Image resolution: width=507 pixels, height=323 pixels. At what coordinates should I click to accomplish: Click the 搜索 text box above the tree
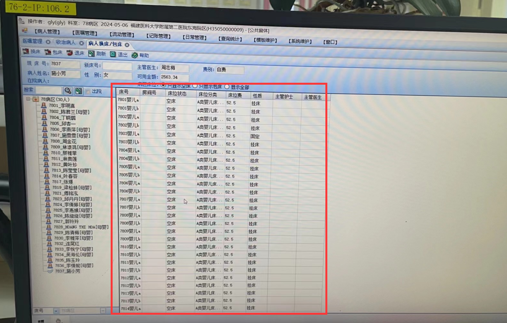49,90
